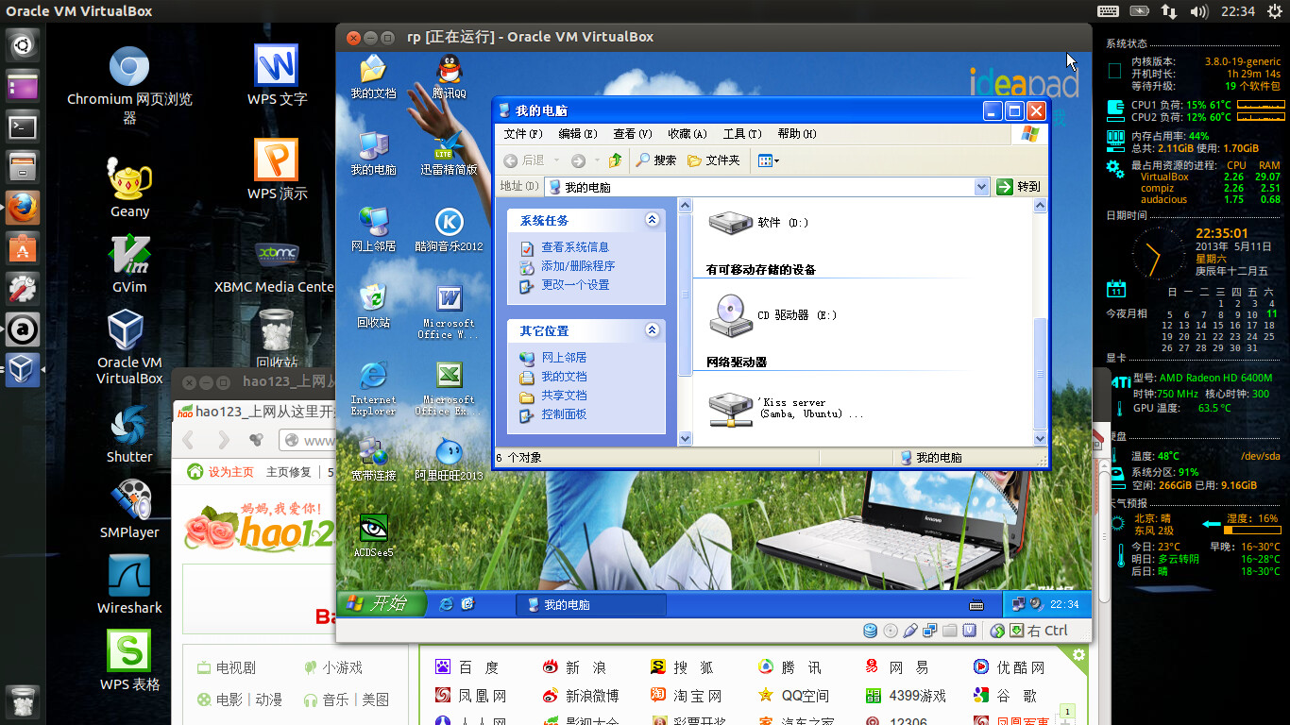Image resolution: width=1290 pixels, height=725 pixels.
Task: Select Chromium 网页浏览器 desktop icon
Action: pyautogui.click(x=129, y=85)
